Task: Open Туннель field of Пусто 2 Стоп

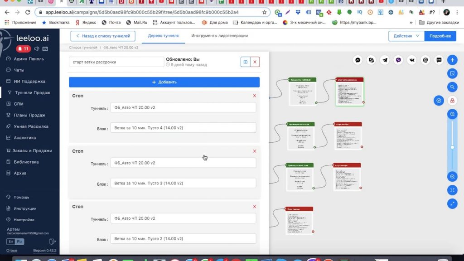Action: [x=183, y=218]
